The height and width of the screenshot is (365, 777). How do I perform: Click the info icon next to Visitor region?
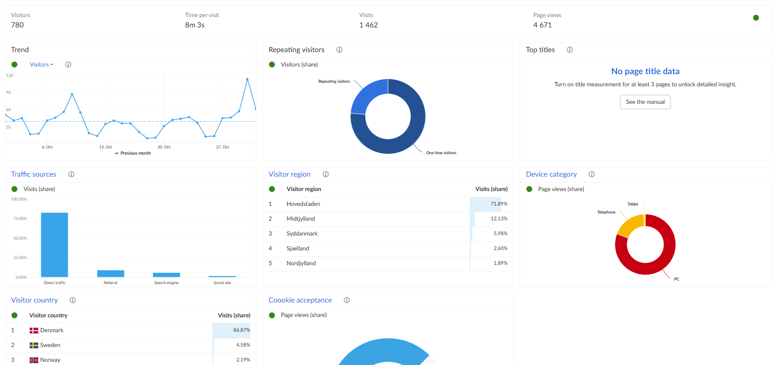pyautogui.click(x=326, y=174)
